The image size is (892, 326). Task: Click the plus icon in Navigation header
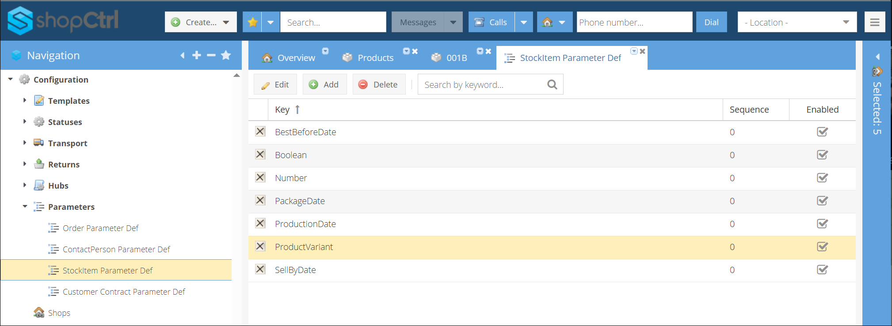pos(197,55)
